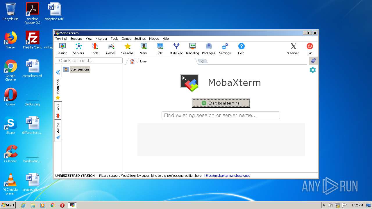Switch to the Tools sidebar tab
This screenshot has width=372, height=209.
tap(58, 111)
